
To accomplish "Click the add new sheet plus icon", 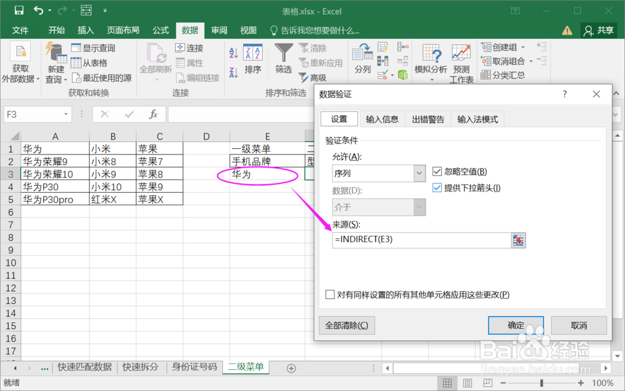I will point(291,368).
